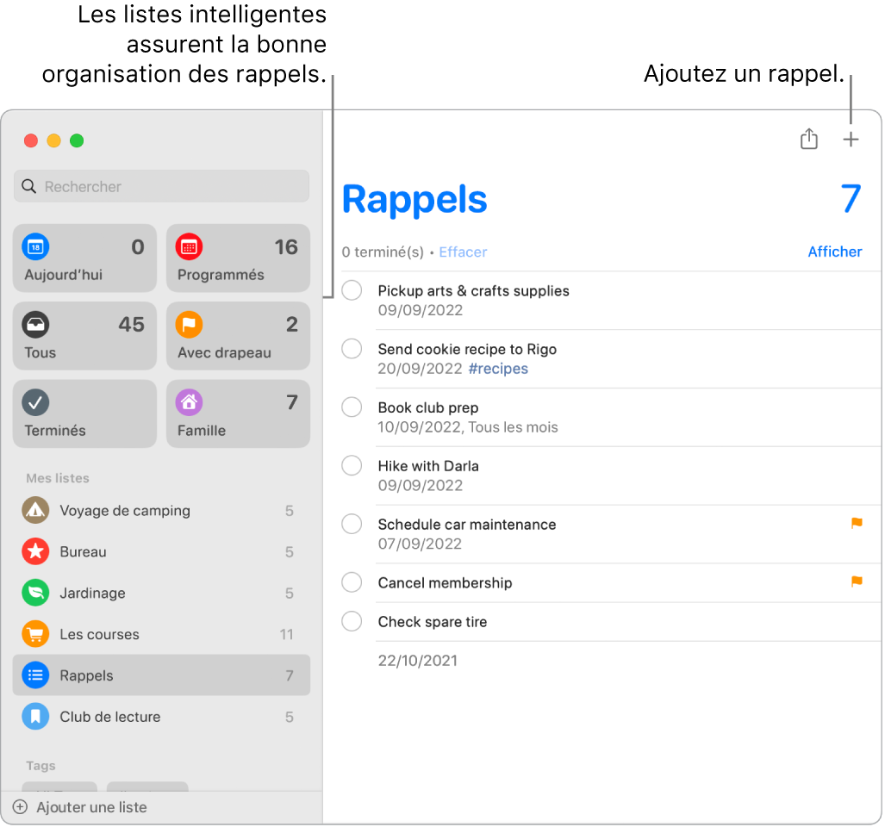Click the Les courses shopping cart icon
This screenshot has height=827, width=885.
coord(35,634)
